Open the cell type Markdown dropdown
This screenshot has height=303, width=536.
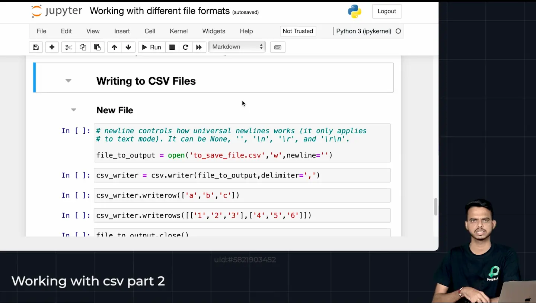pos(237,47)
